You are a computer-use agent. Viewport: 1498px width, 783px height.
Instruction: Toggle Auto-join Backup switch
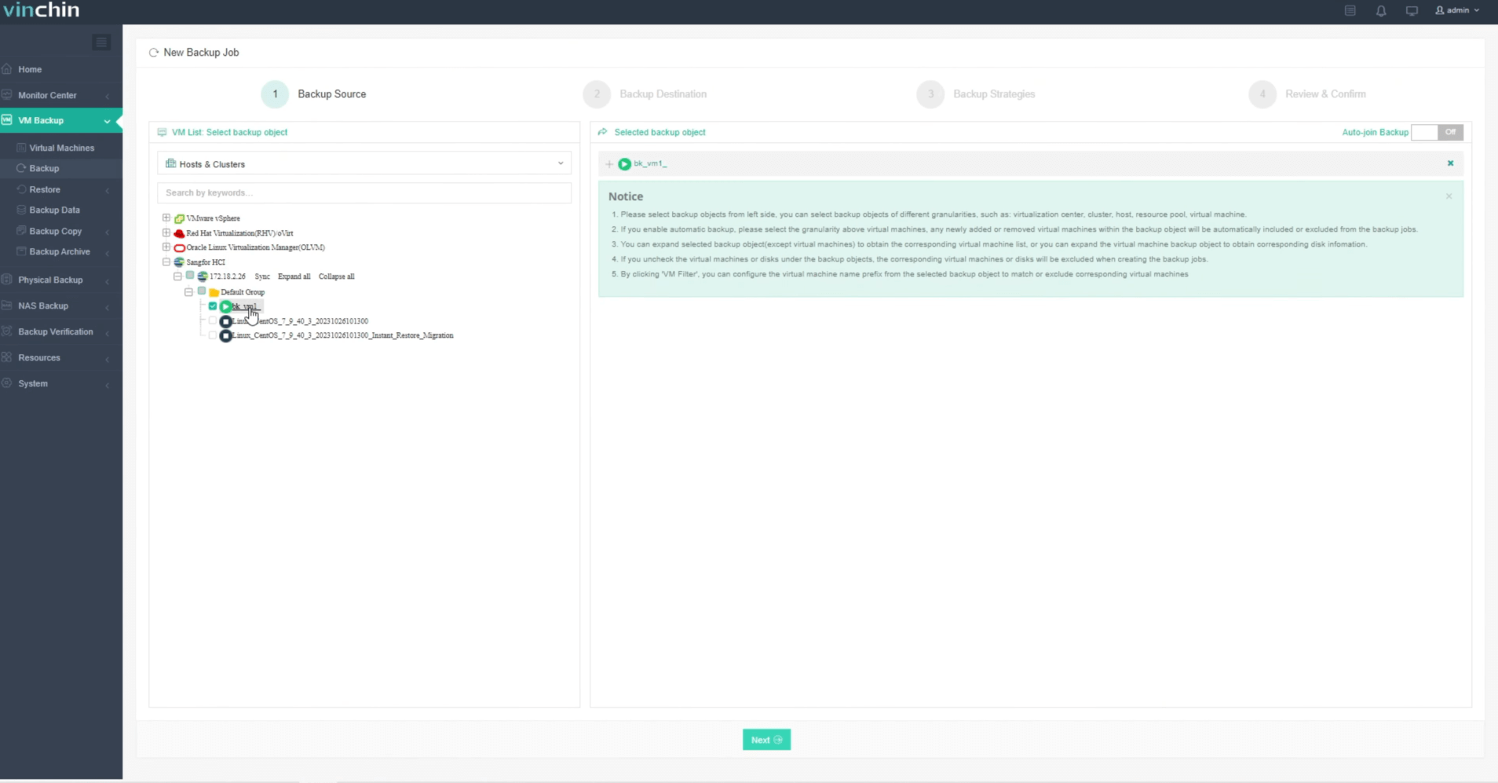pyautogui.click(x=1437, y=132)
